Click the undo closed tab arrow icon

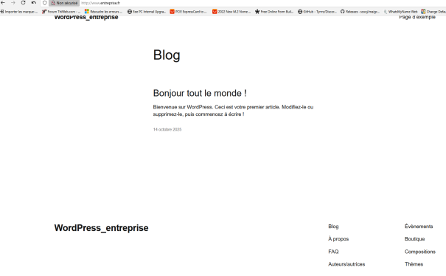(x=34, y=2)
